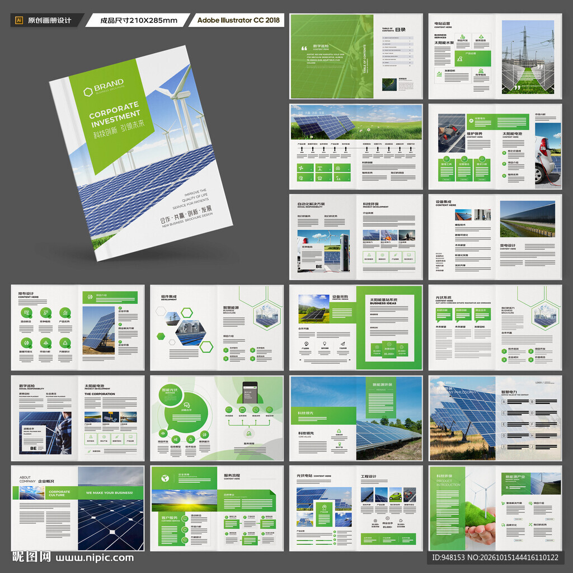Click the Adobe Illustrator CC 2018 label
Viewport: 573px width, 573px height.
(x=238, y=20)
